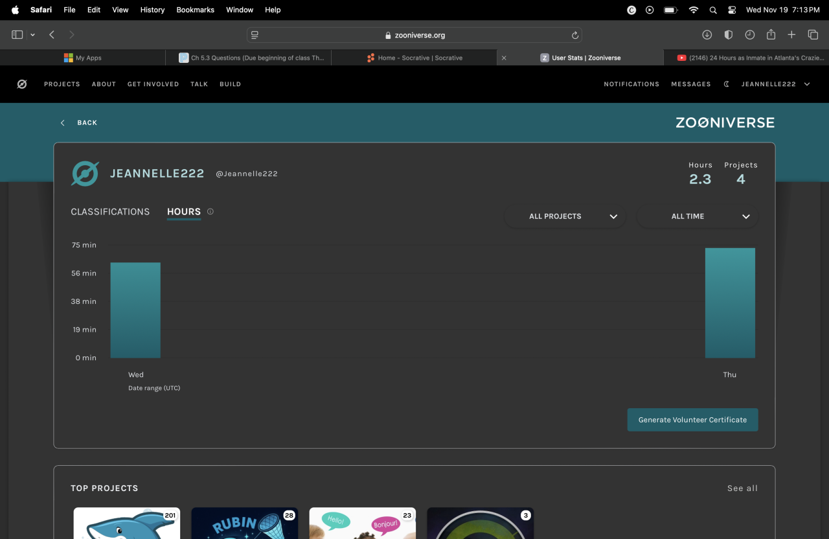This screenshot has height=539, width=829.
Task: Show Safari downloads
Action: pos(707,35)
